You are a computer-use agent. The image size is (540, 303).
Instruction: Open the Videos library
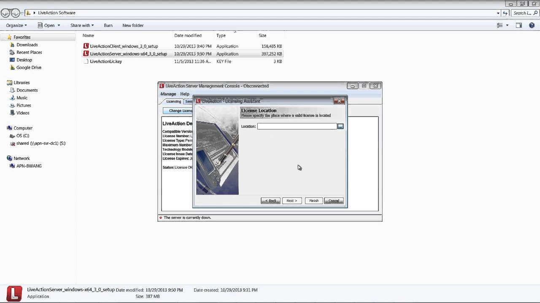[23, 113]
